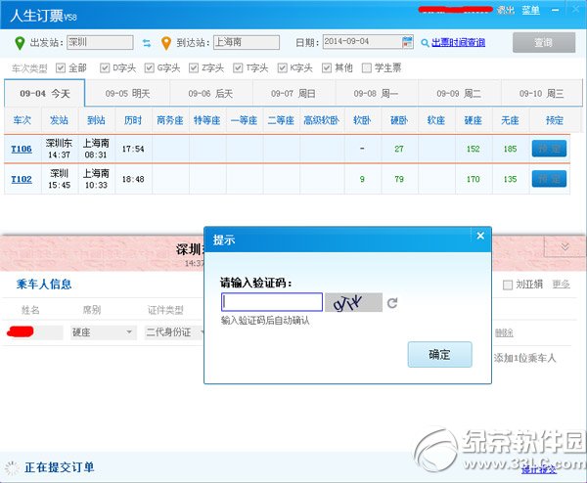Viewport: 587px width, 483px height.
Task: Focus the captcha code input field
Action: pos(272,302)
